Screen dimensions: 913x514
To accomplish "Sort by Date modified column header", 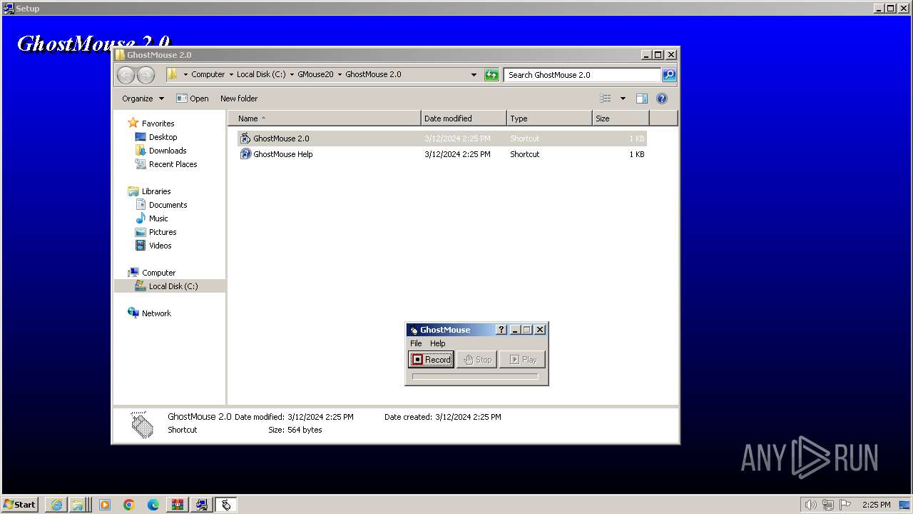I will click(x=464, y=119).
